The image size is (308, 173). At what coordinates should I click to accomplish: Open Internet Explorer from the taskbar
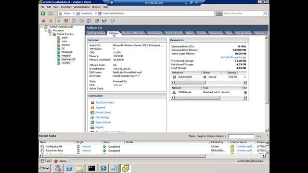(103, 168)
